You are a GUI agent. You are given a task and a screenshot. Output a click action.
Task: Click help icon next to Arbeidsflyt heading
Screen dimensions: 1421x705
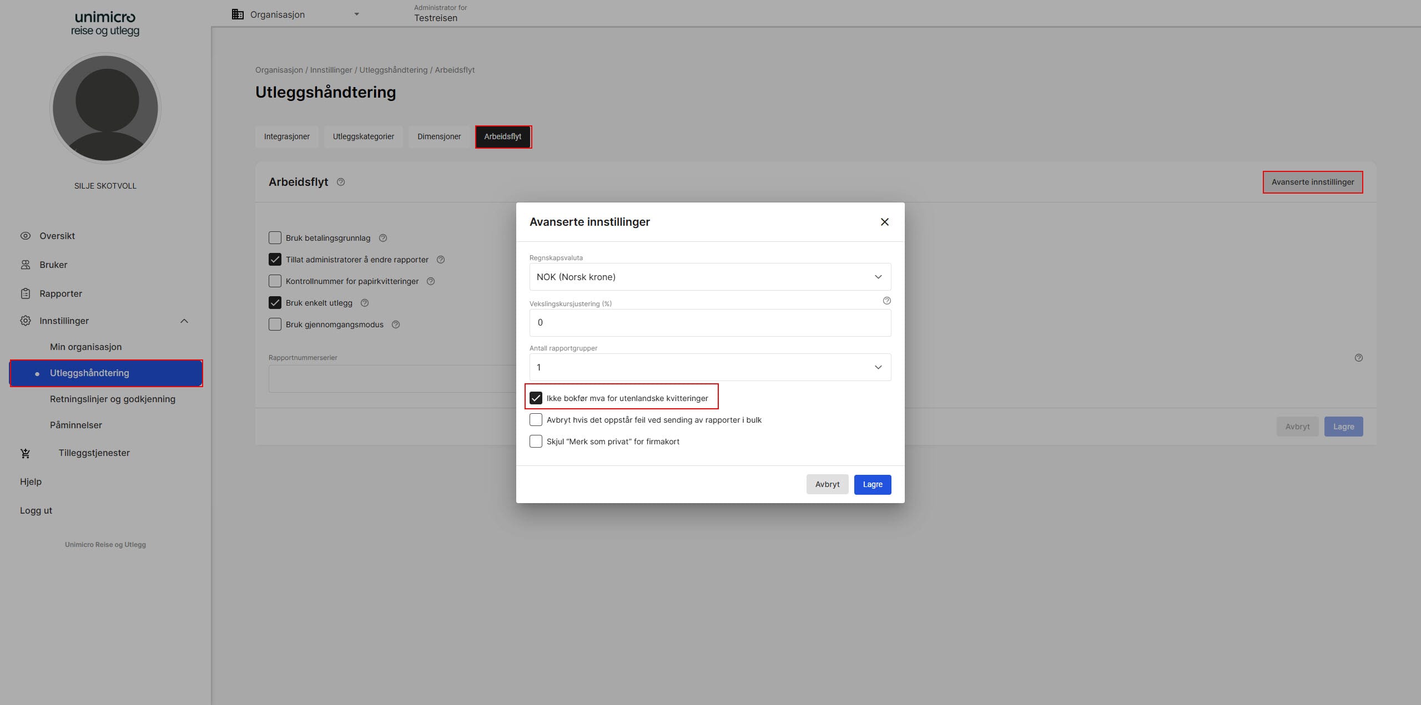pyautogui.click(x=341, y=182)
